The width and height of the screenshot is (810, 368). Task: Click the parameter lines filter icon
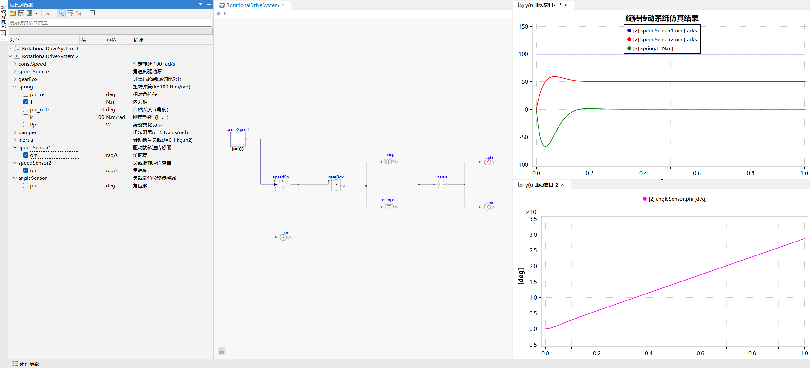pyautogui.click(x=70, y=13)
